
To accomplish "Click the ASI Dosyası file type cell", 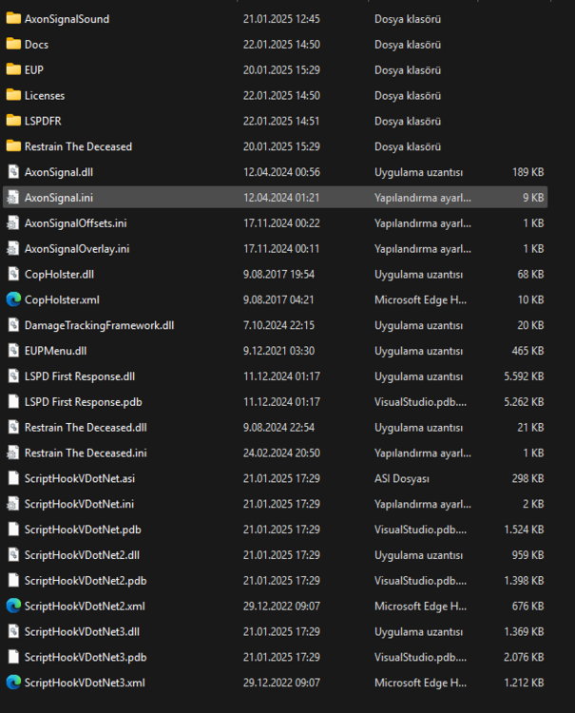I will pyautogui.click(x=402, y=478).
